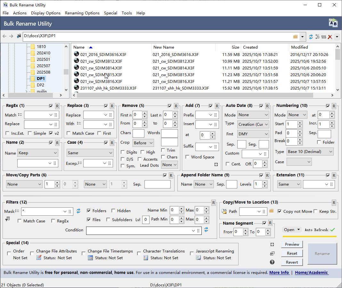Image resolution: width=342 pixels, height=288 pixels.
Task: Click the Javascript Renaming status icon
Action: point(198,258)
